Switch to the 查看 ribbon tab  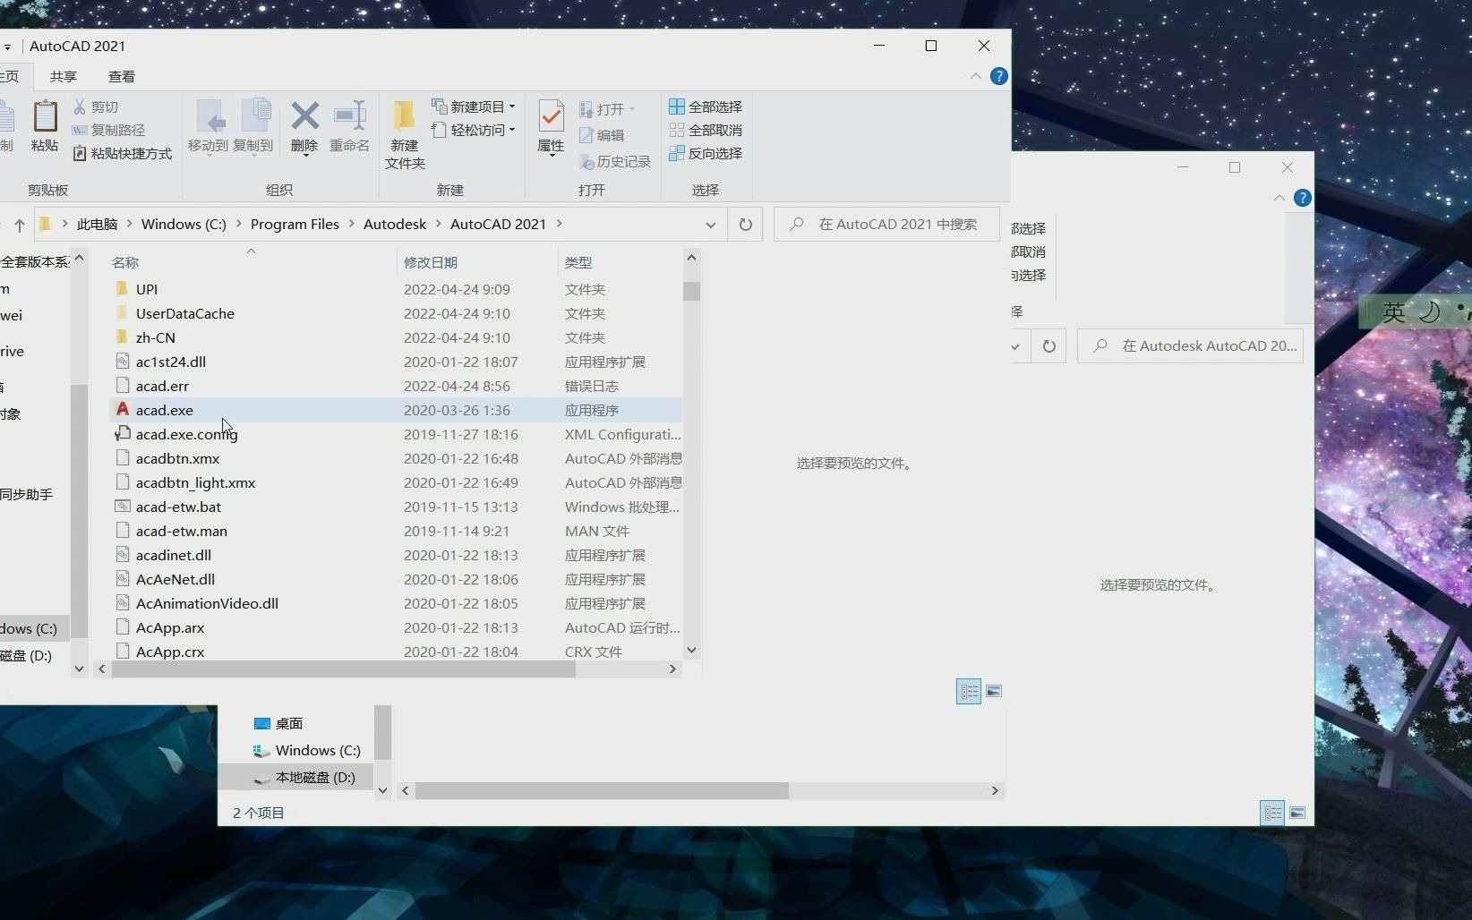(x=122, y=76)
